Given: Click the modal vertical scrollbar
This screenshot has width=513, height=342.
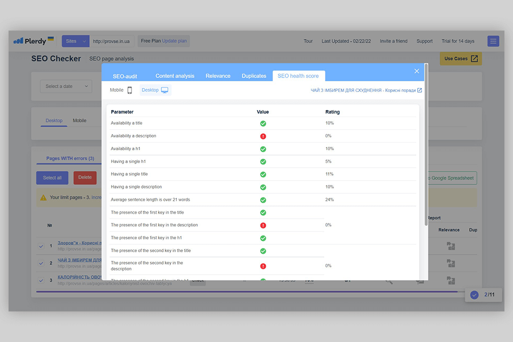Looking at the screenshot, I should 426,144.
